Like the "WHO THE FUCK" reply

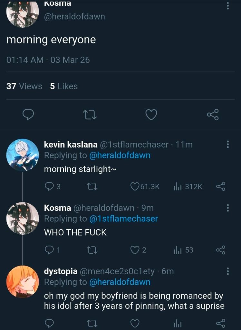point(135,250)
